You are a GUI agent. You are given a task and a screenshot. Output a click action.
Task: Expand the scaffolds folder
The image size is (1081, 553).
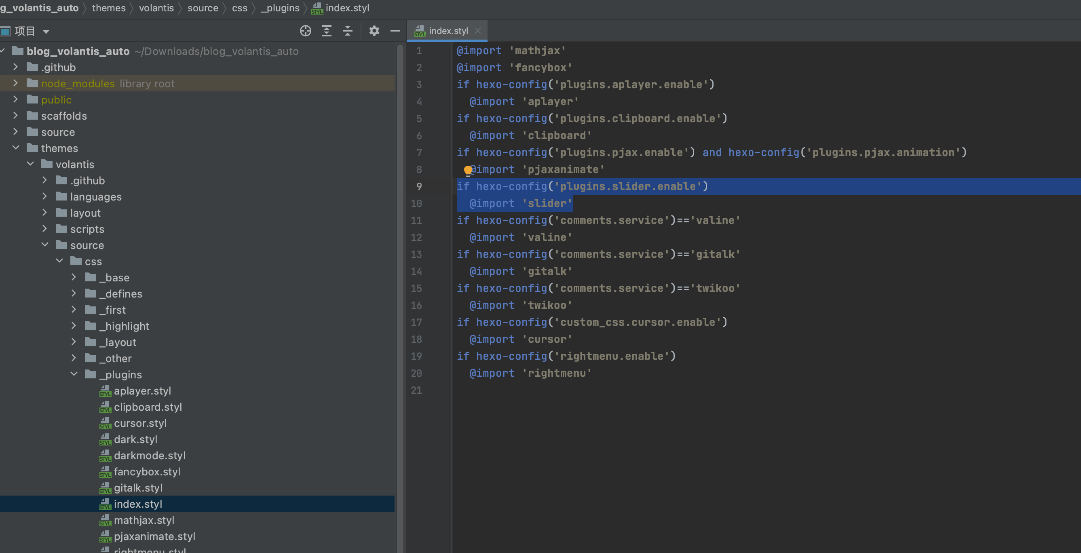15,115
